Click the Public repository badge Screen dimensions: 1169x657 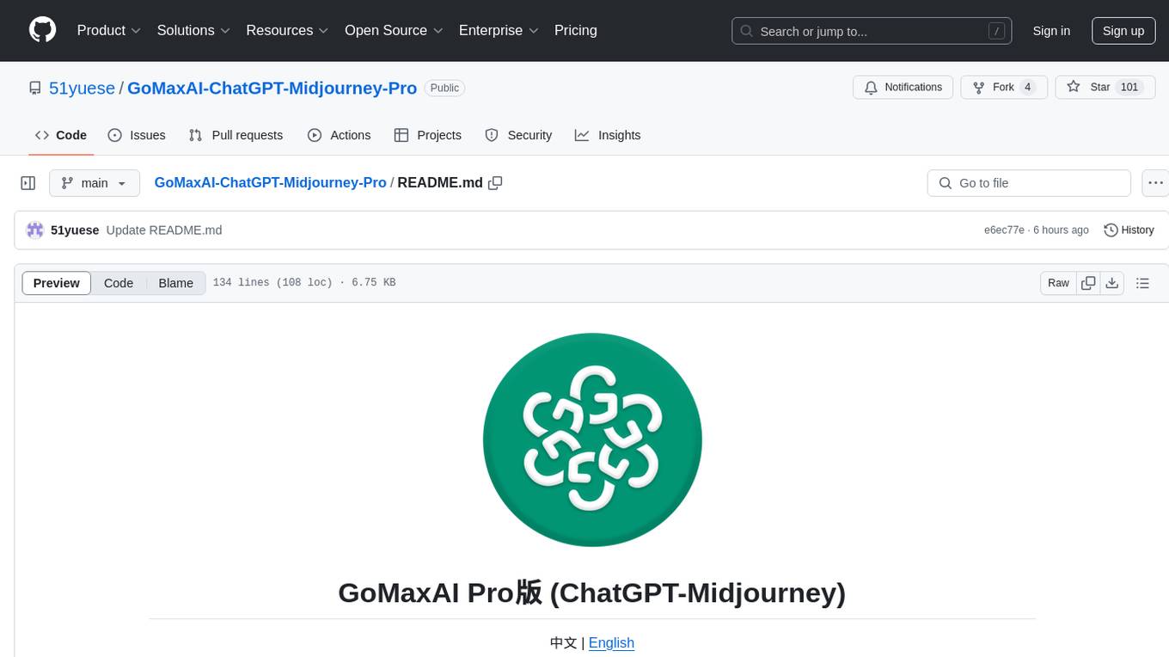(444, 88)
